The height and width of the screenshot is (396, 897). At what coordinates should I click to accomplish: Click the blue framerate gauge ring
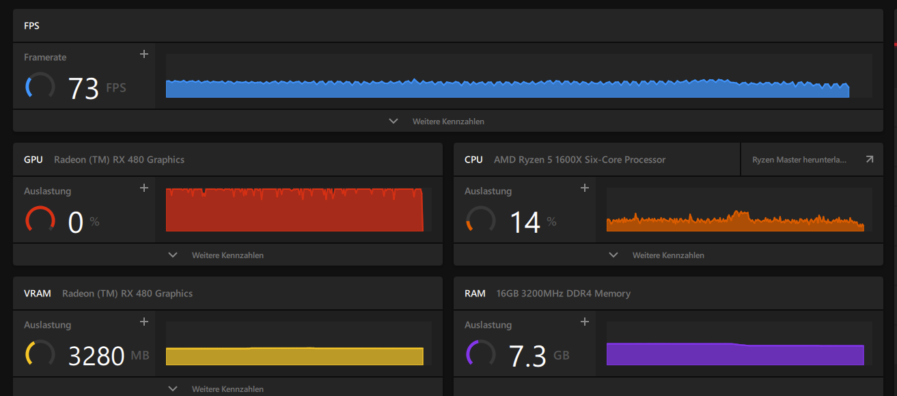tap(40, 86)
